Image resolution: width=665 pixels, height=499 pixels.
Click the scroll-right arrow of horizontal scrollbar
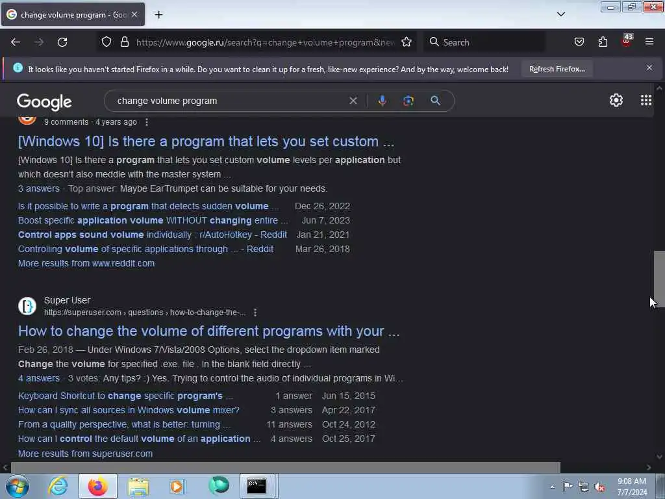coord(649,467)
